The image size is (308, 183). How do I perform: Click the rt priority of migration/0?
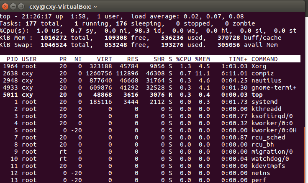point(63,152)
